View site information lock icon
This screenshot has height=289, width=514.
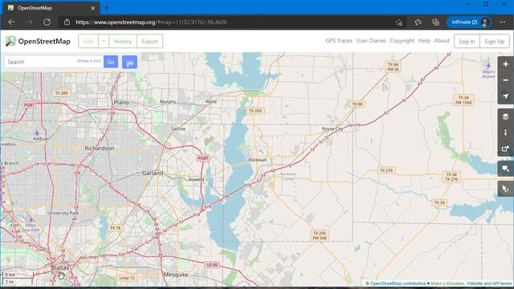coord(67,22)
